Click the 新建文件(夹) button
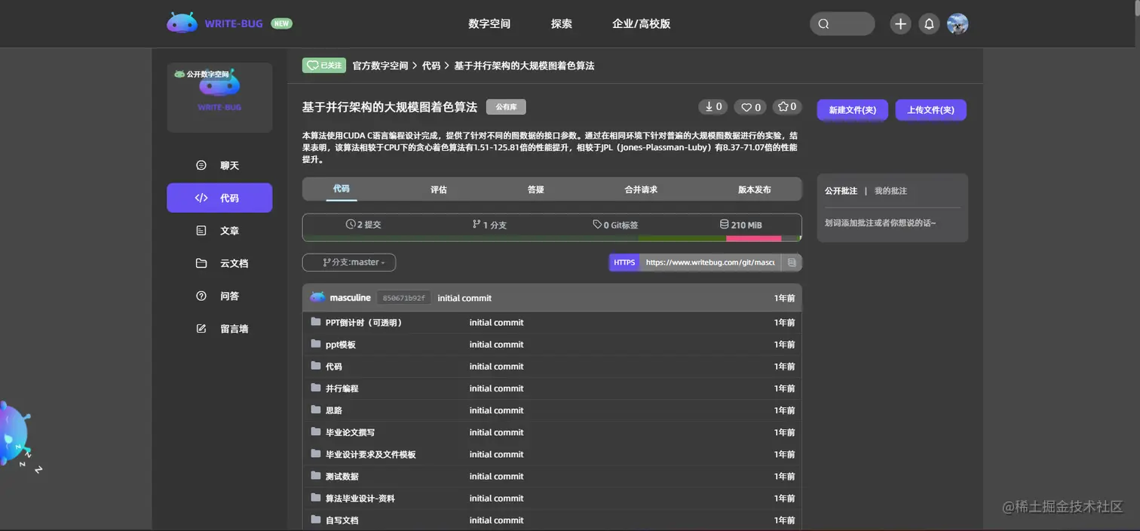Viewport: 1140px width, 531px height. 852,109
